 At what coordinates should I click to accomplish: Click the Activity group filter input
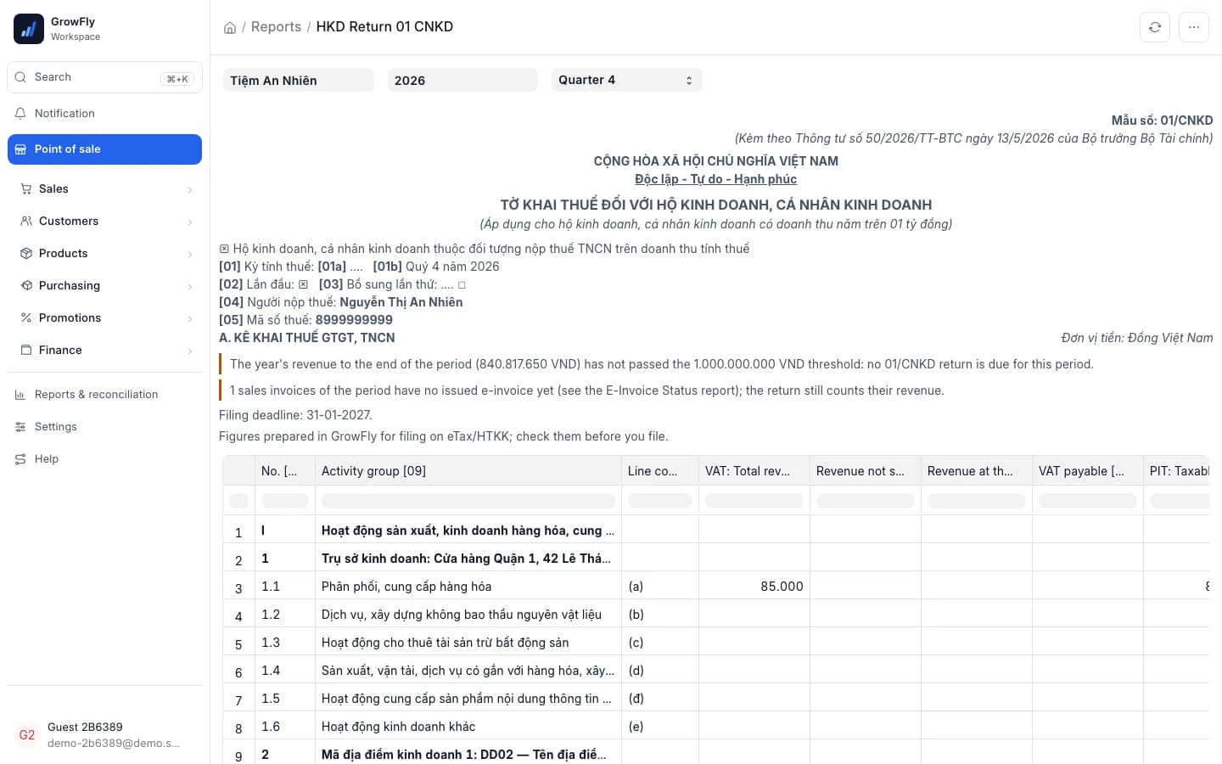point(468,501)
